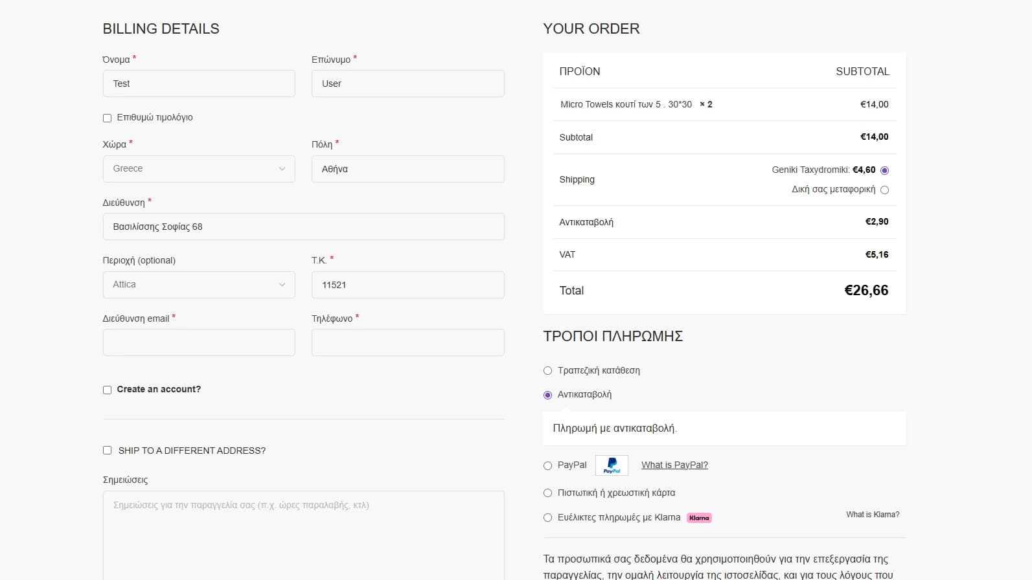This screenshot has width=1032, height=580.
Task: Open the What is PayPal? link
Action: tap(674, 465)
